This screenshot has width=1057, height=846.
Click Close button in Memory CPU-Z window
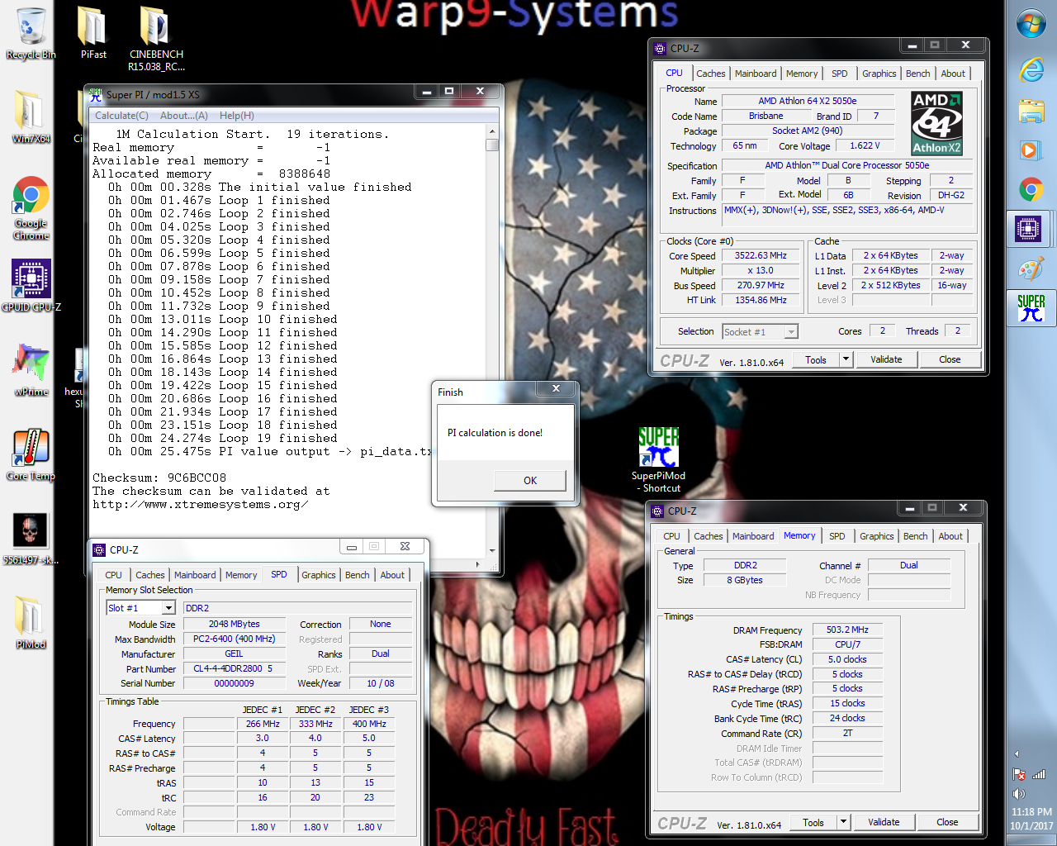click(947, 822)
